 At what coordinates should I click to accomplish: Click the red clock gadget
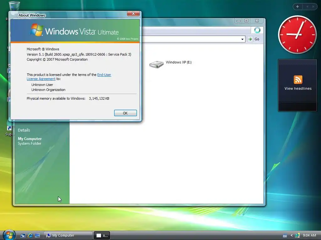tap(297, 34)
